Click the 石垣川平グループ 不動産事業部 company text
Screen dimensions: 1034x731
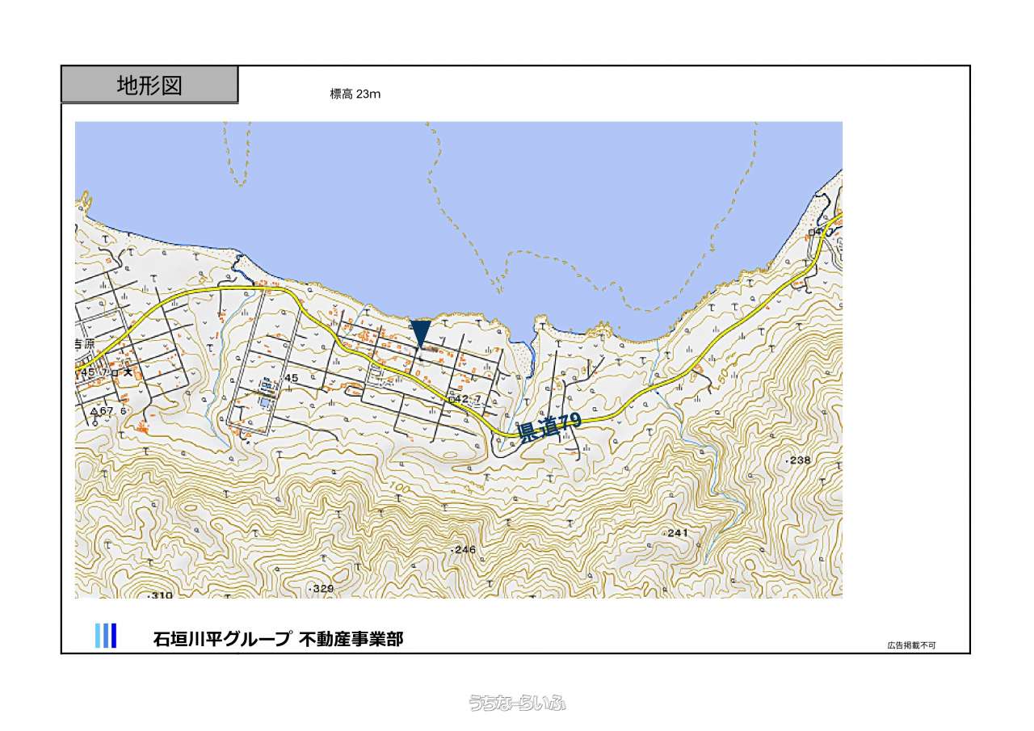click(x=278, y=639)
